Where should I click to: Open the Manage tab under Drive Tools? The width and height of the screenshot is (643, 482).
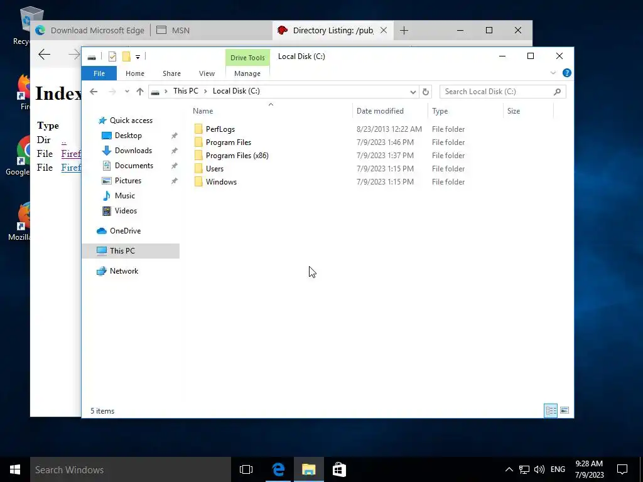tap(247, 73)
